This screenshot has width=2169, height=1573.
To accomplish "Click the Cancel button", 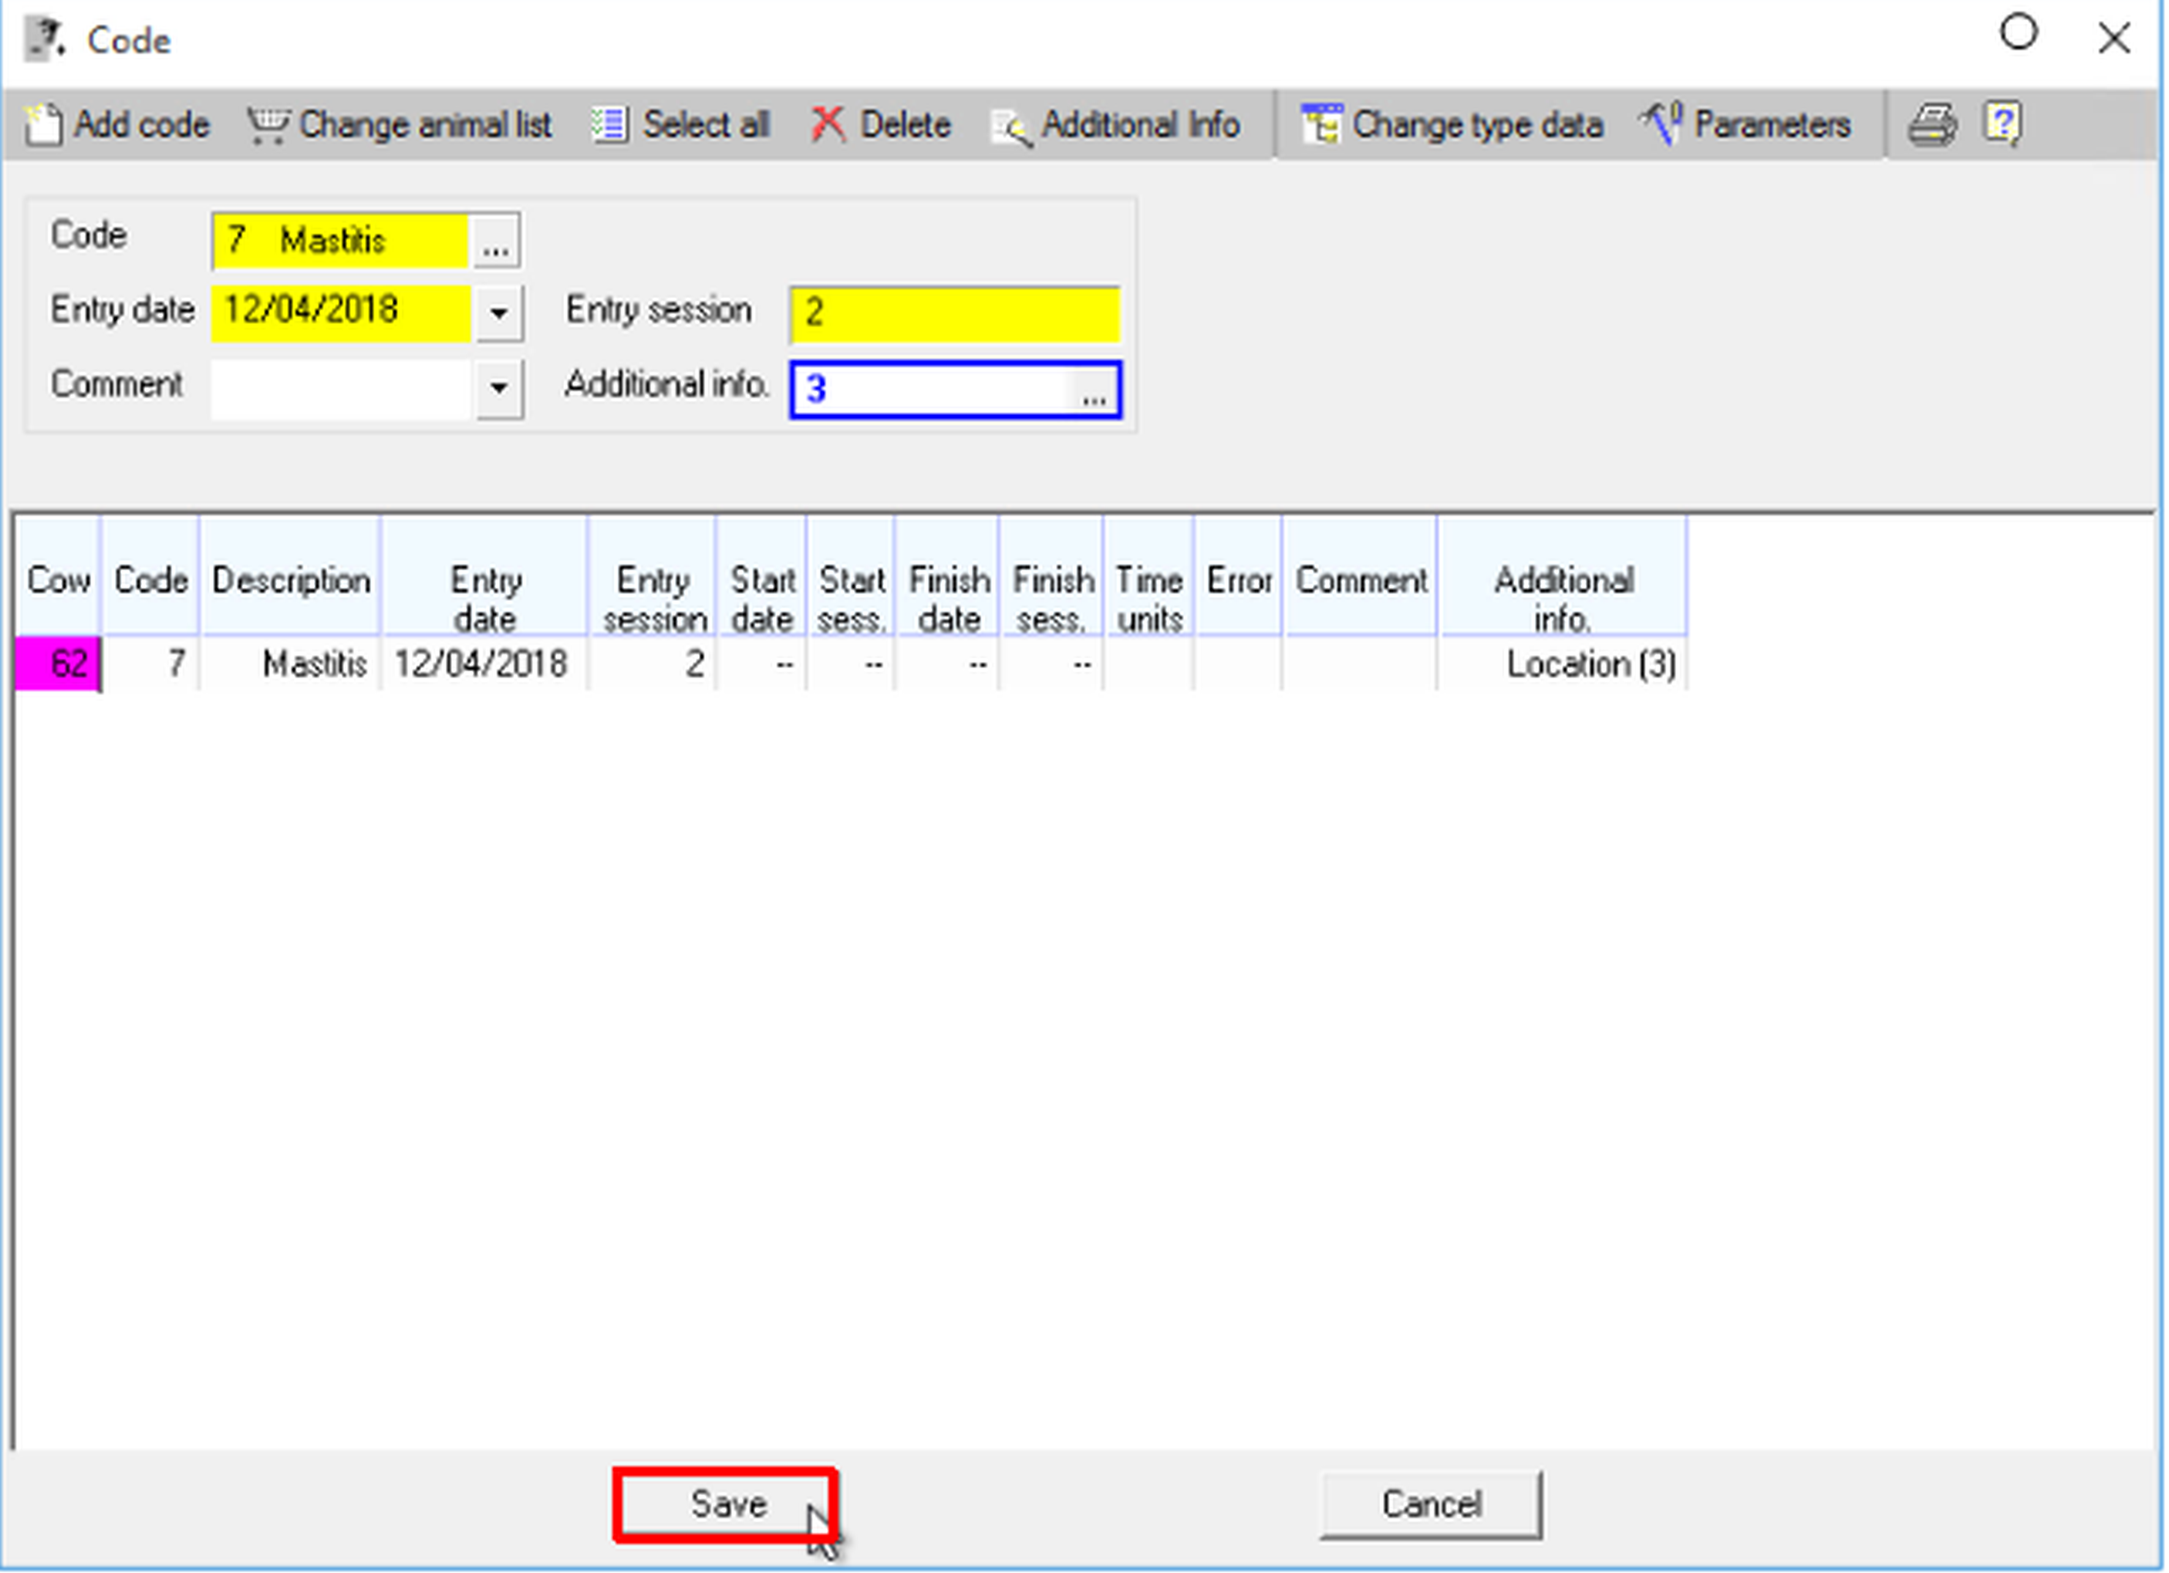I will click(1432, 1504).
